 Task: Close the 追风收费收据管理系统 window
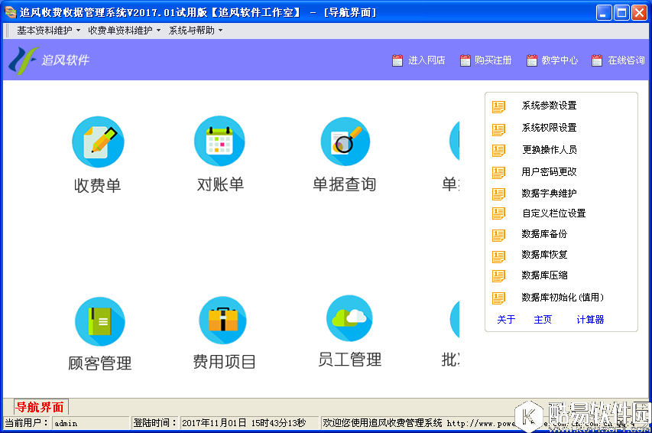(x=640, y=12)
